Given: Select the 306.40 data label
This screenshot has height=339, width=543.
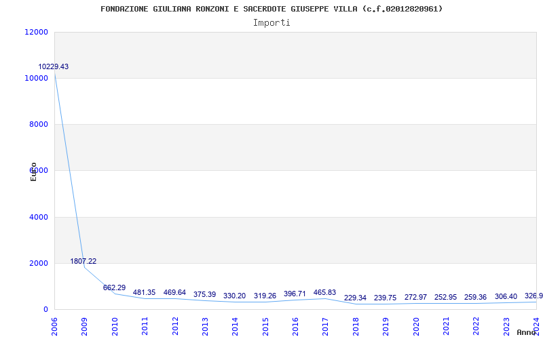Looking at the screenshot, I should point(506,296).
